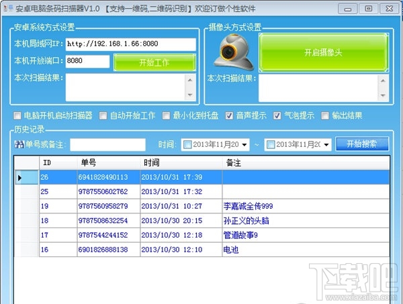
Task: Click the camera scan result text box
Action: [318, 88]
